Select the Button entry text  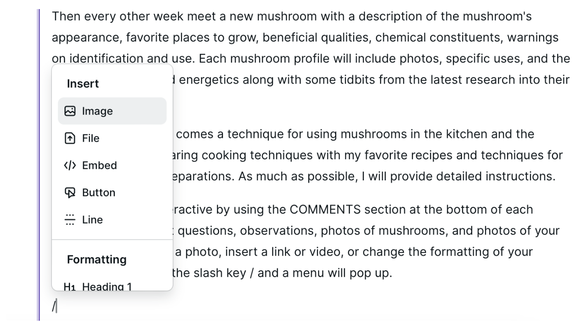98,193
